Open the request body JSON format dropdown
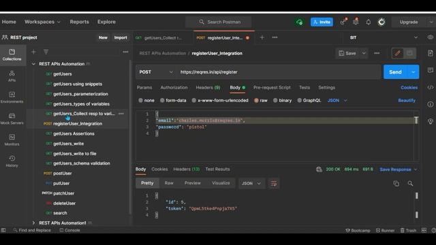This screenshot has width=436, height=245. click(337, 100)
